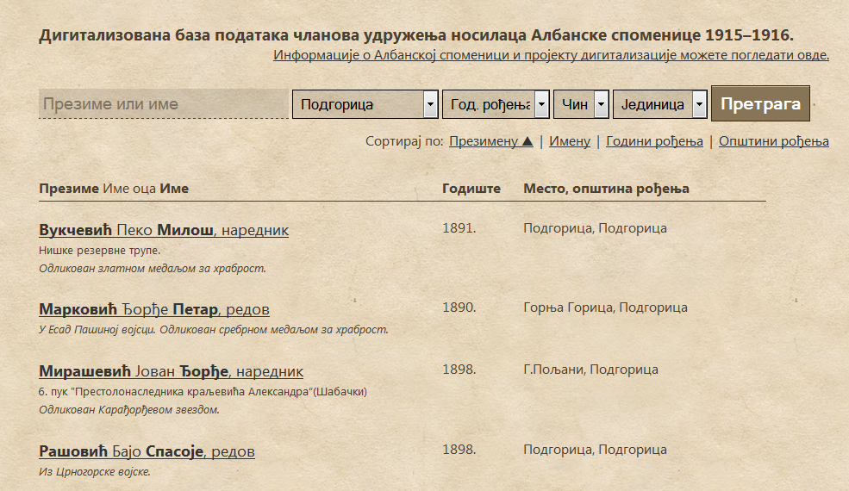Open the Чин rank dropdown
849x491 pixels.
(x=581, y=104)
